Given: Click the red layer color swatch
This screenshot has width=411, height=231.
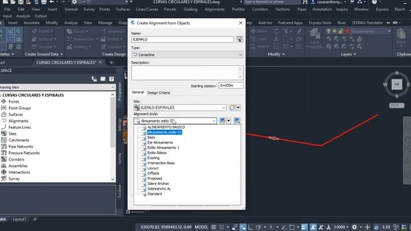Looking at the screenshot, I should pos(347,31).
